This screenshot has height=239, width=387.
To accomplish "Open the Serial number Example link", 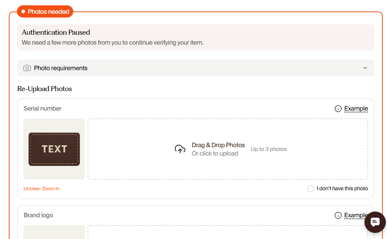I will (356, 109).
